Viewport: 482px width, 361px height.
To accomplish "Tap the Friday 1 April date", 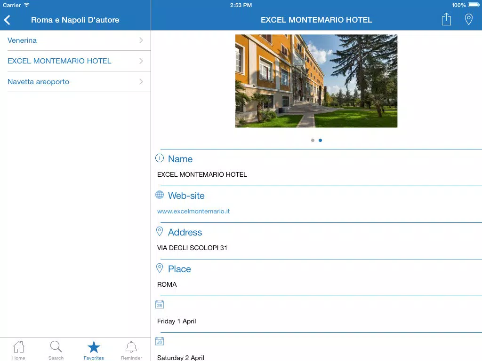I will click(x=177, y=321).
